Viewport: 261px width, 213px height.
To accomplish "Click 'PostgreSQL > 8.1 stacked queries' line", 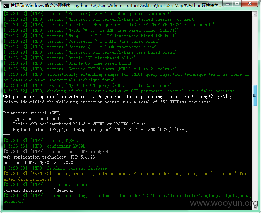I will 87,14.
